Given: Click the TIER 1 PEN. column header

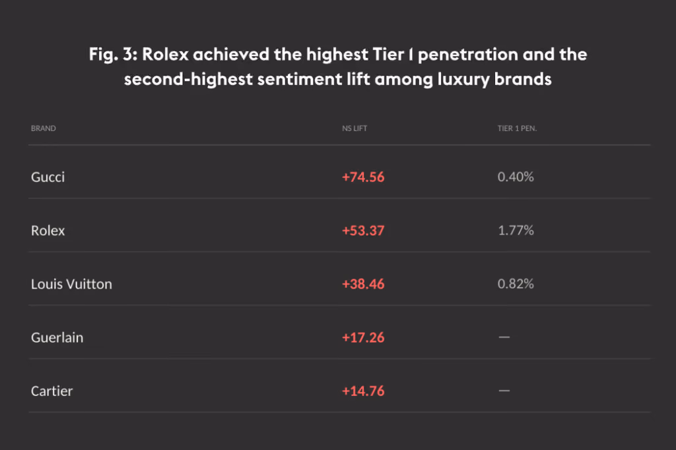Looking at the screenshot, I should [x=517, y=128].
